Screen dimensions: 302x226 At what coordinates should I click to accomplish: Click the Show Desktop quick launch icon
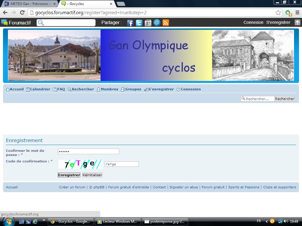22,221
